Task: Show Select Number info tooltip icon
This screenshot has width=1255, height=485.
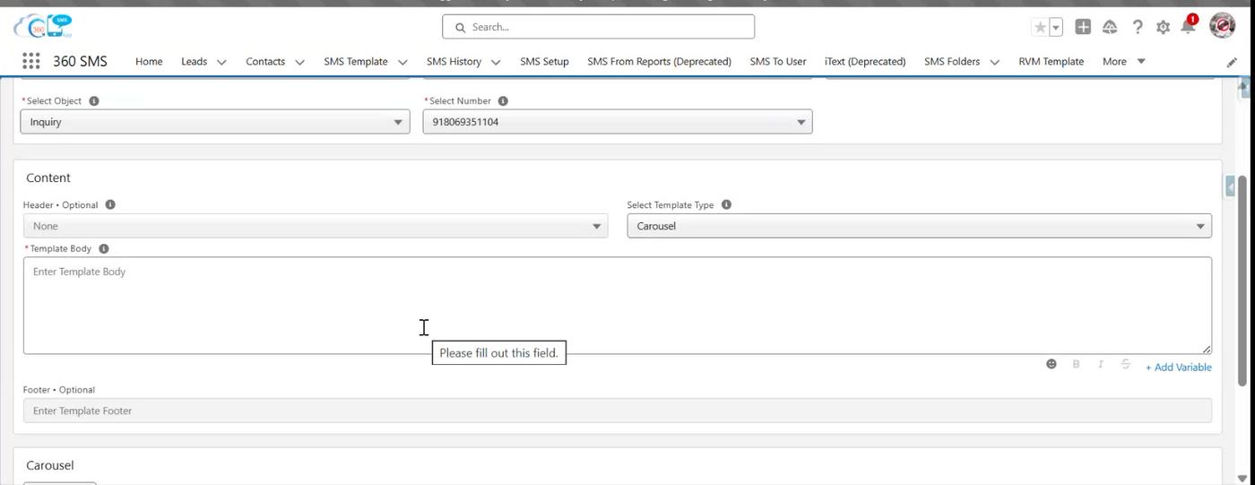Action: [x=503, y=100]
